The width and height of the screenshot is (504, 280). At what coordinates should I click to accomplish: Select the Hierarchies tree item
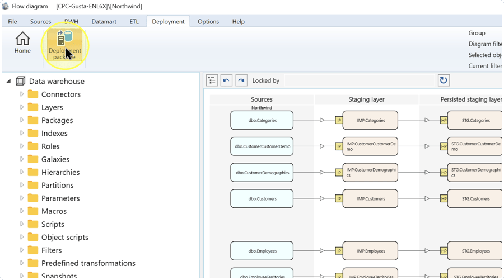click(x=60, y=172)
